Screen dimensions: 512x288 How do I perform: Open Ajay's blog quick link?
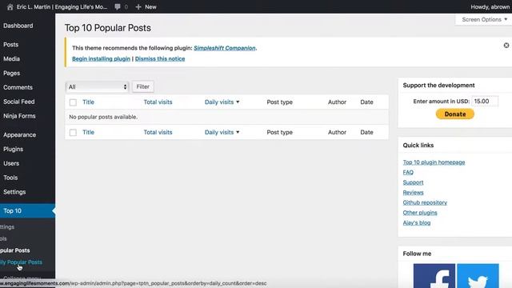click(417, 222)
